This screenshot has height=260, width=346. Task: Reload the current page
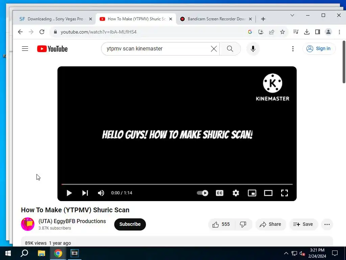pos(42,32)
